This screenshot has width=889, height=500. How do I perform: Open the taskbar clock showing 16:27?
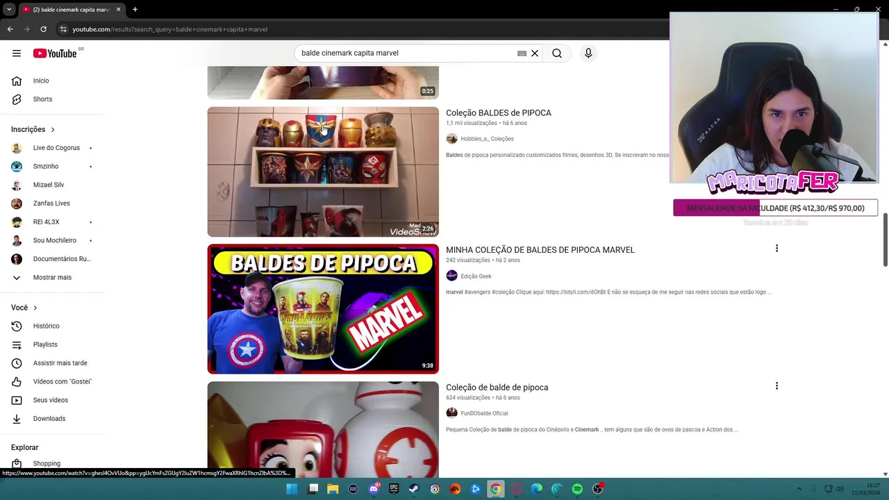[x=867, y=489]
